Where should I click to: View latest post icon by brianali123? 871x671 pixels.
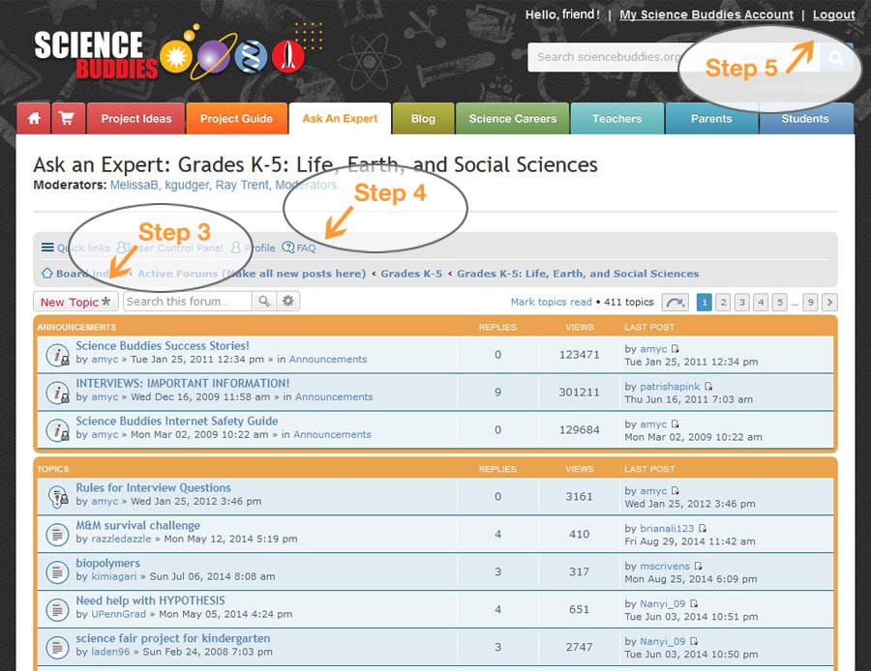(703, 528)
